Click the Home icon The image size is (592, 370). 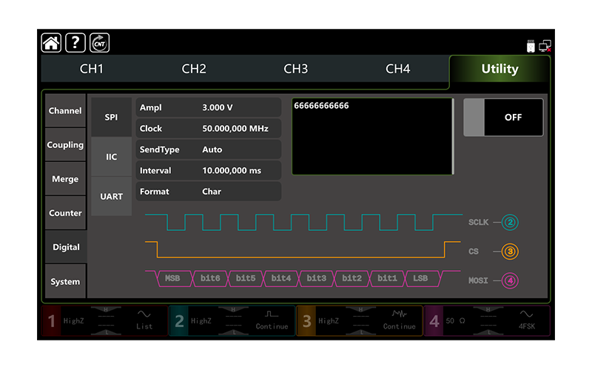(51, 43)
